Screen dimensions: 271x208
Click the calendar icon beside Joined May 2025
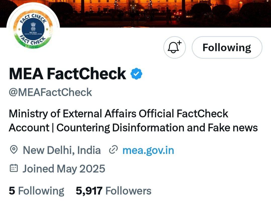point(14,168)
